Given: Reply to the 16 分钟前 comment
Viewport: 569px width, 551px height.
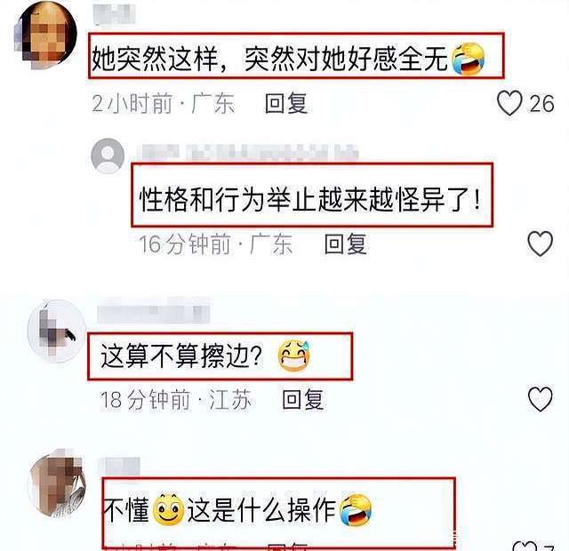Looking at the screenshot, I should [345, 244].
